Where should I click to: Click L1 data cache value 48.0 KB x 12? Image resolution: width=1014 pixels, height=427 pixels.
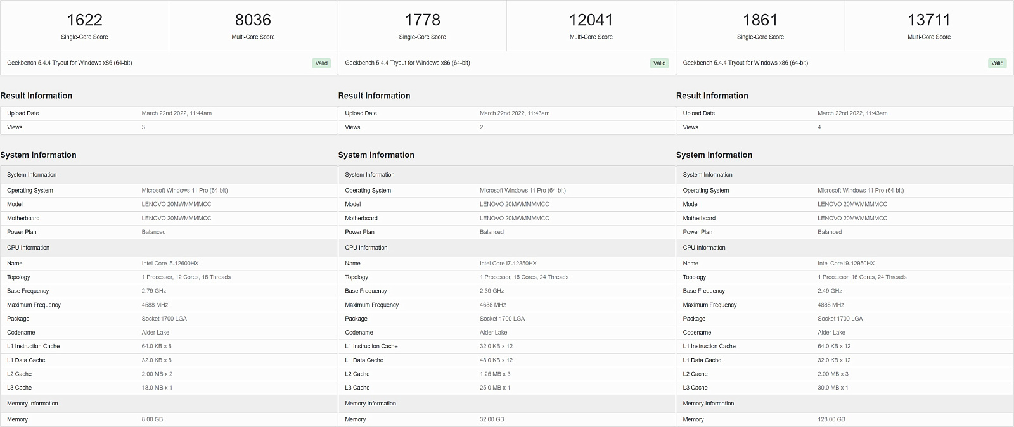(x=496, y=360)
